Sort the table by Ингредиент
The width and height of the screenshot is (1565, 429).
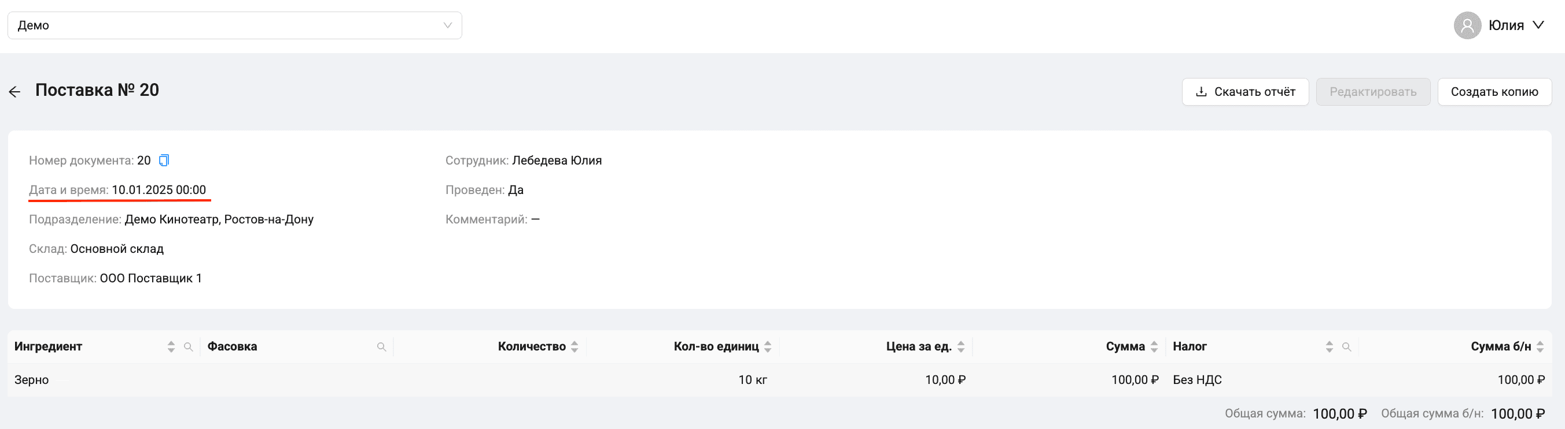(171, 346)
